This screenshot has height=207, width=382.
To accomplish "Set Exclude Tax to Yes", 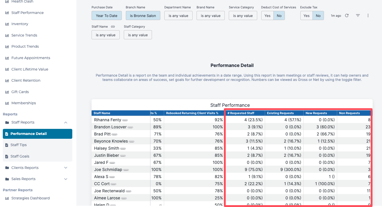I will pyautogui.click(x=306, y=16).
